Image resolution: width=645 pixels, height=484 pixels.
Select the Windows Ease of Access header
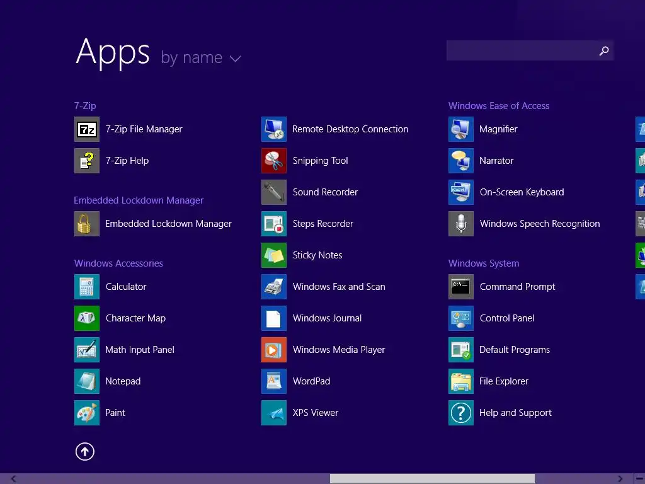[x=499, y=106]
